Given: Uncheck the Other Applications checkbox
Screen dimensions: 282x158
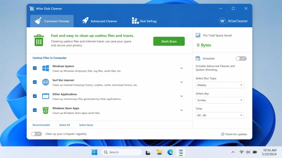Looking at the screenshot, I should point(35,96).
